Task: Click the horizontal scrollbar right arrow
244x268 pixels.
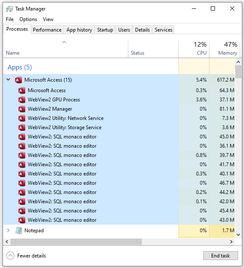Action: (231, 241)
